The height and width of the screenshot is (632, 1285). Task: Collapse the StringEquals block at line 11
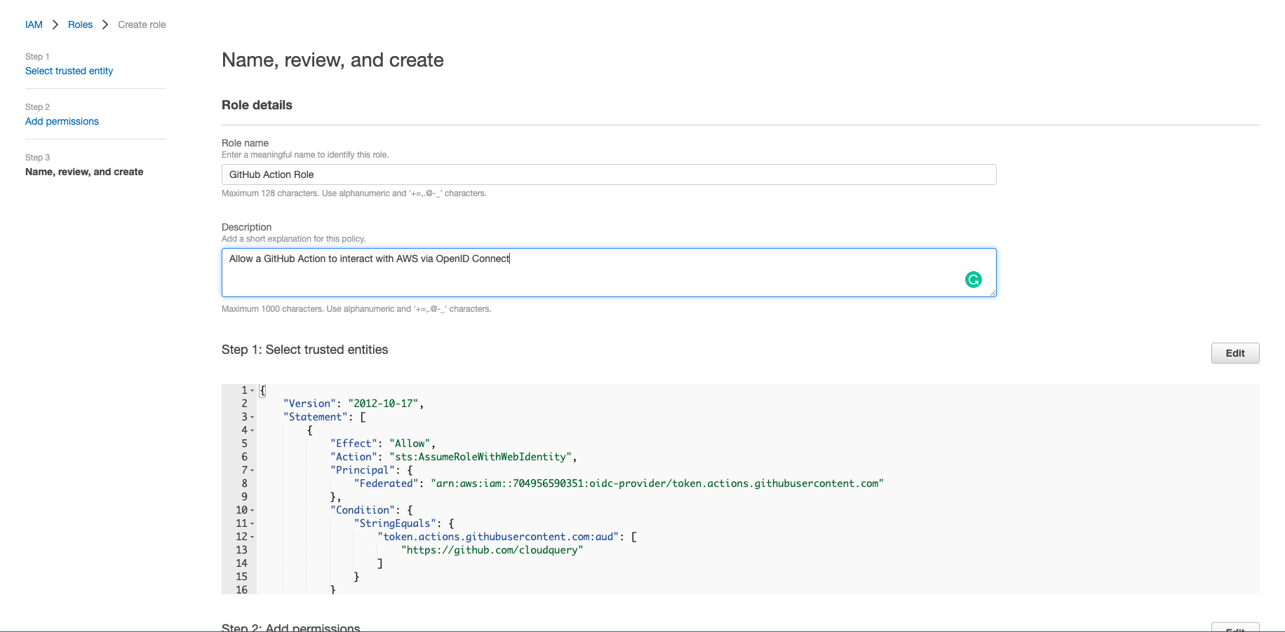pyautogui.click(x=253, y=524)
